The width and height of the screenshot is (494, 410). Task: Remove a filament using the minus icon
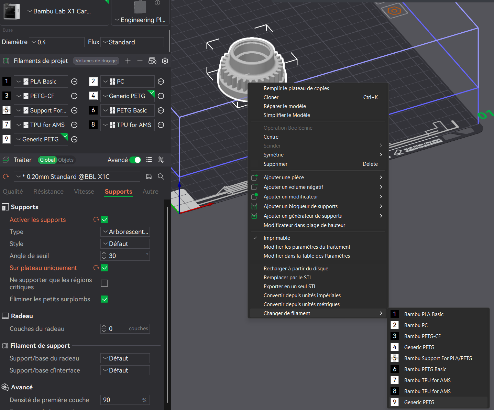140,61
